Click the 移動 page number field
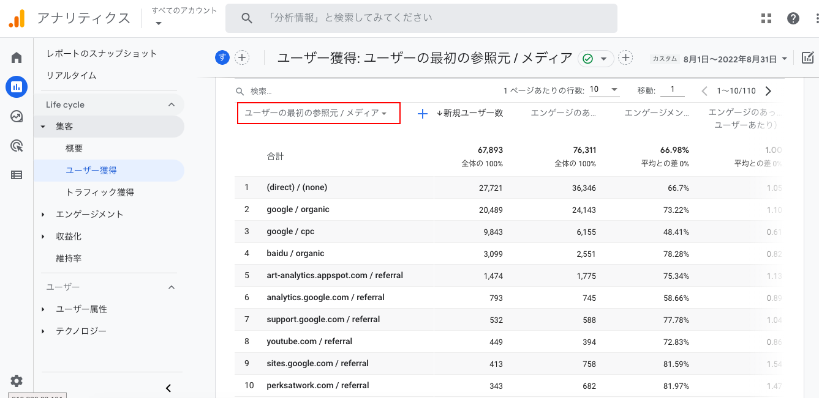Image resolution: width=819 pixels, height=398 pixels. 673,90
